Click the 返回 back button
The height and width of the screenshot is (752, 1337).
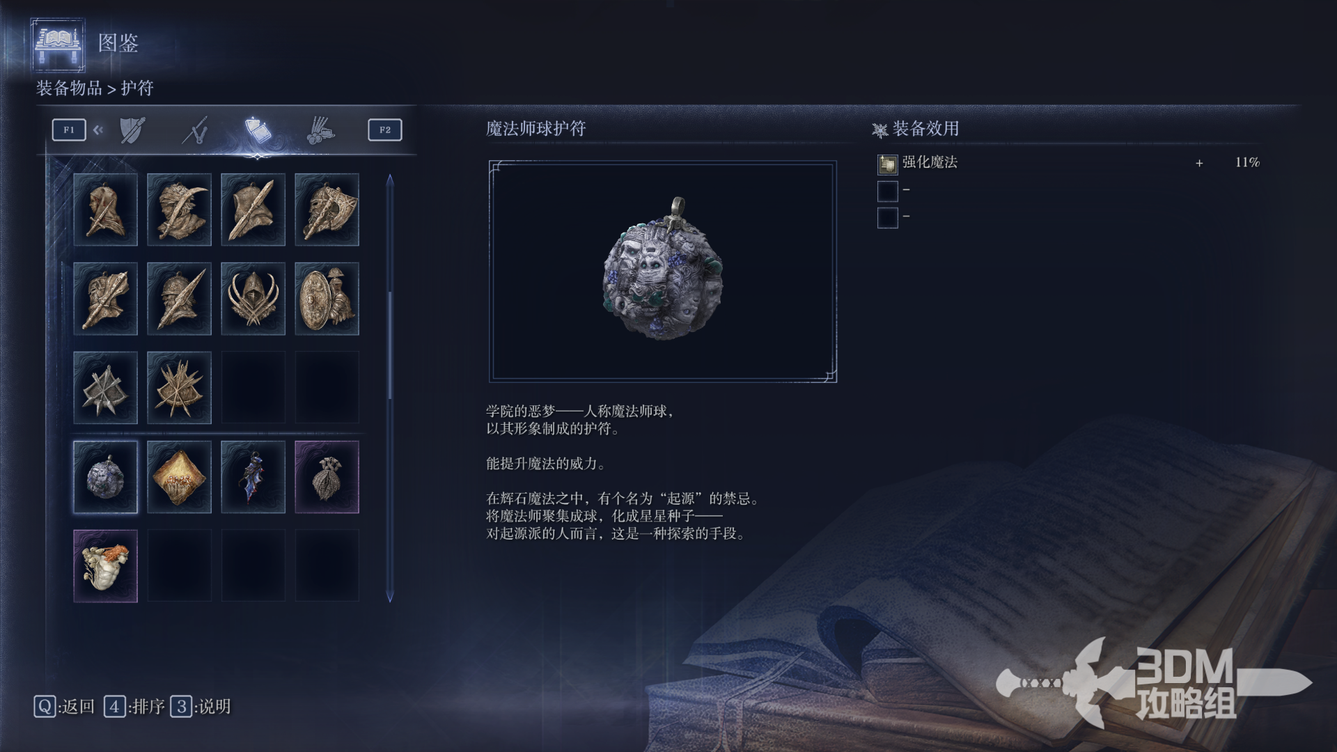(64, 707)
